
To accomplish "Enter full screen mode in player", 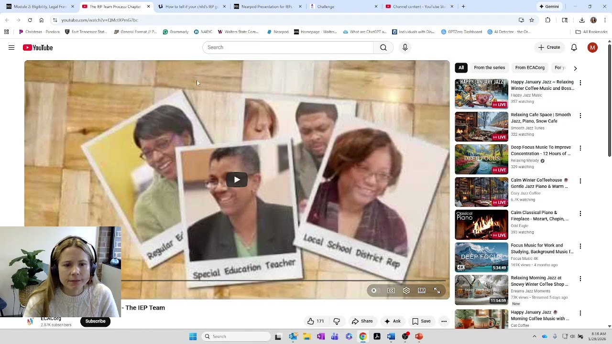I will 437,290.
